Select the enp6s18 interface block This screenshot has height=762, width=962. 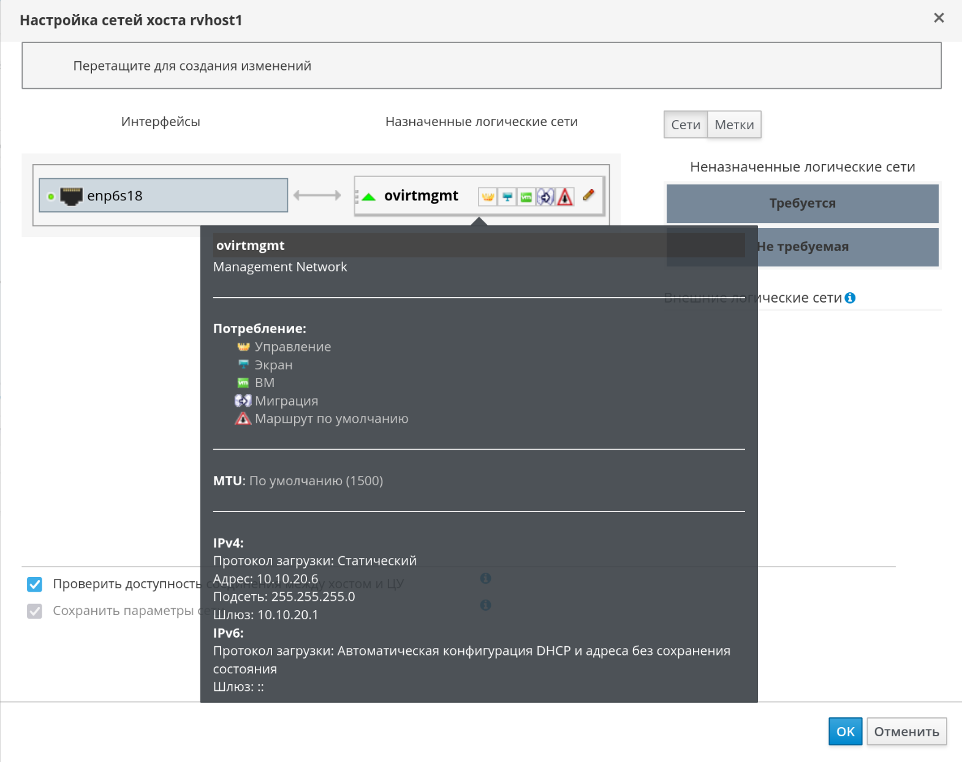pos(184,196)
